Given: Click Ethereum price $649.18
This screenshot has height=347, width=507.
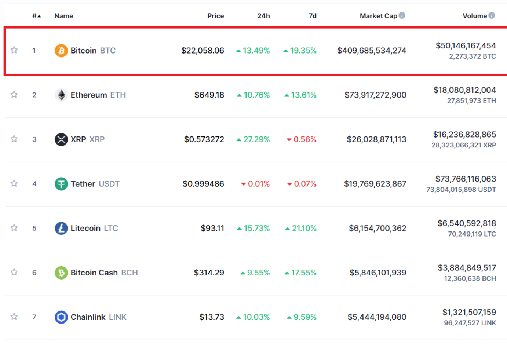Looking at the screenshot, I should tap(209, 95).
